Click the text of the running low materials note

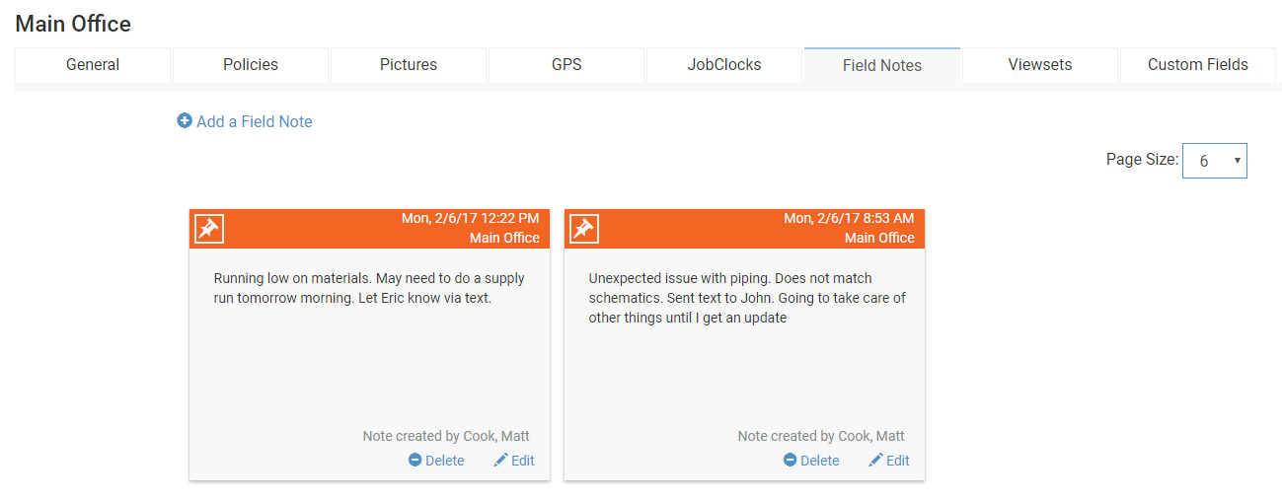369,288
